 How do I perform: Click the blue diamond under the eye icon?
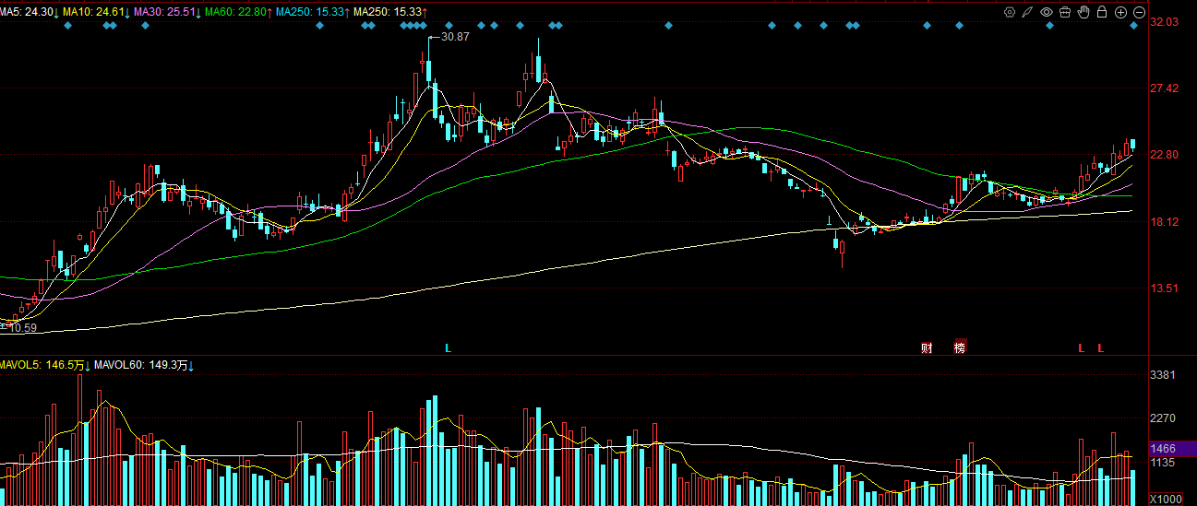point(1049,25)
